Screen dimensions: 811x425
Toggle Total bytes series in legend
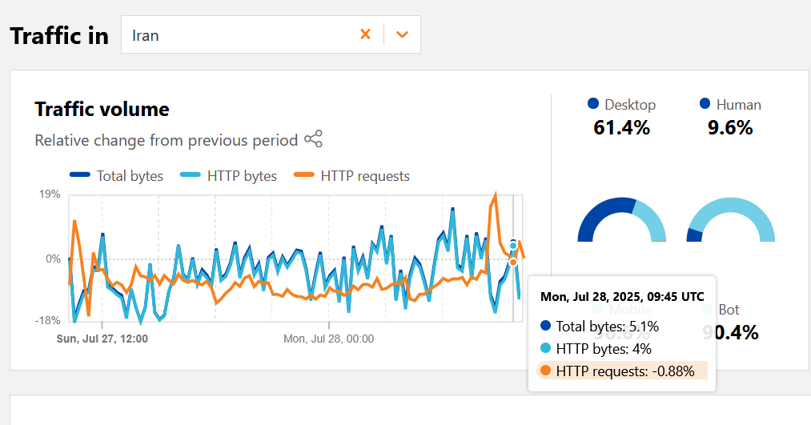pyautogui.click(x=116, y=176)
